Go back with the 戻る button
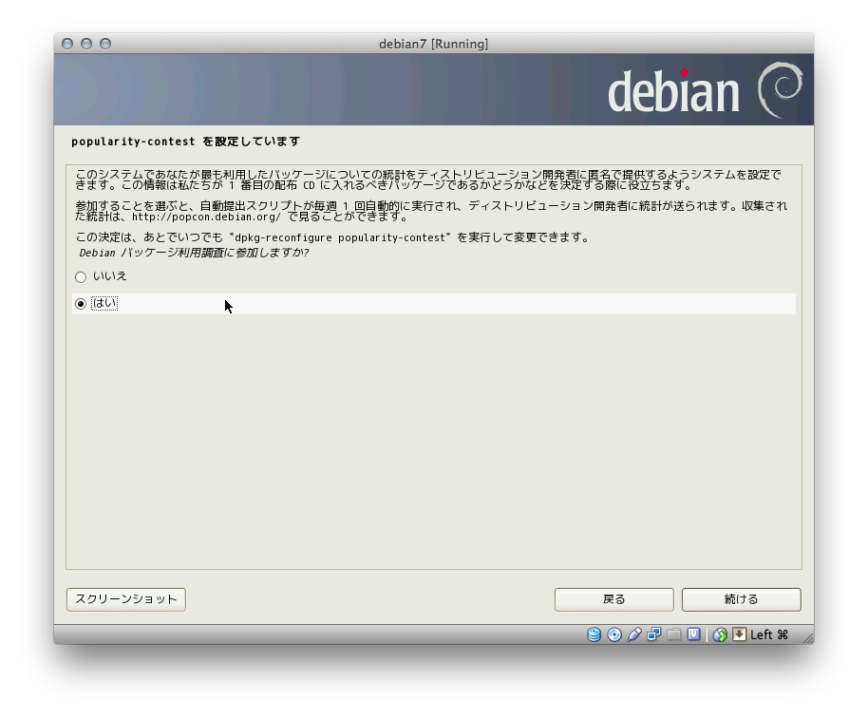This screenshot has width=868, height=719. (x=613, y=599)
